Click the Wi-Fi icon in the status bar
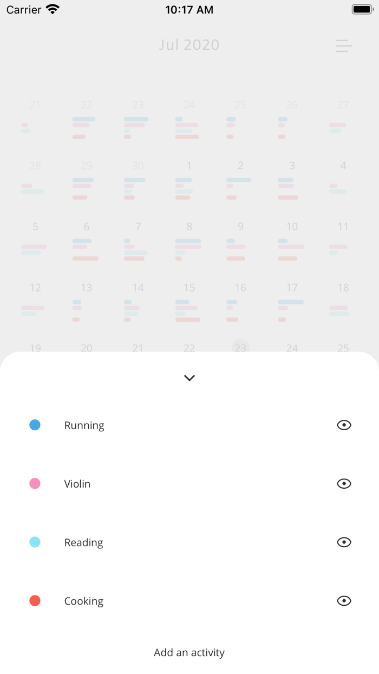The image size is (379, 674). pyautogui.click(x=51, y=9)
